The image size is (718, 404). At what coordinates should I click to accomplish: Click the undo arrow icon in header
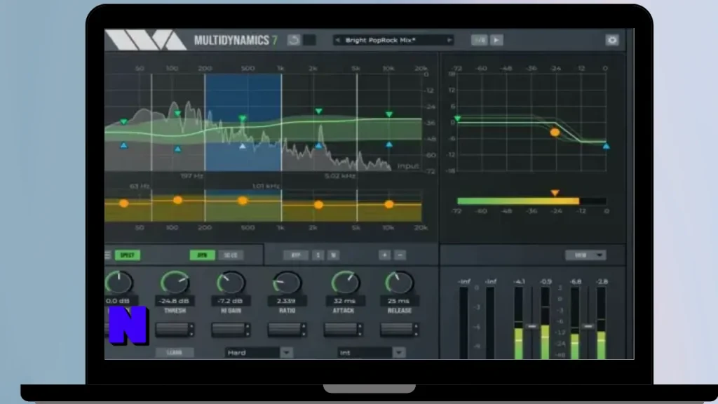pos(294,40)
